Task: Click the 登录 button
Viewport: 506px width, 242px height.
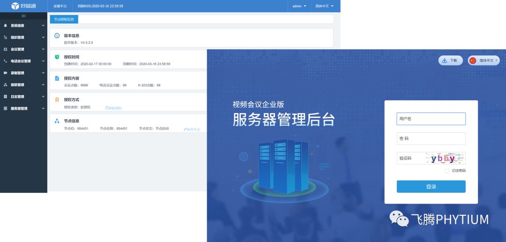Action: [431, 187]
